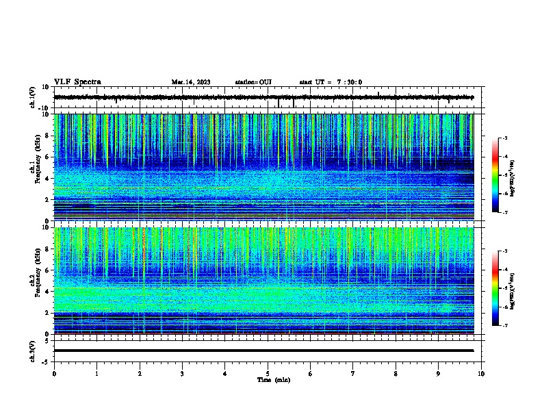
Task: Click the "4" kHz tick of ch.2 spectrogram
Action: coord(48,292)
